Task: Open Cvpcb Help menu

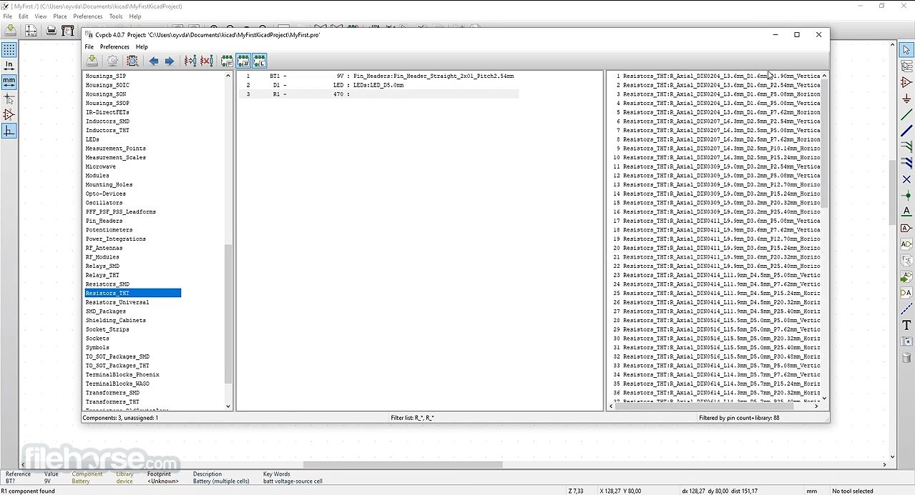Action: point(142,47)
